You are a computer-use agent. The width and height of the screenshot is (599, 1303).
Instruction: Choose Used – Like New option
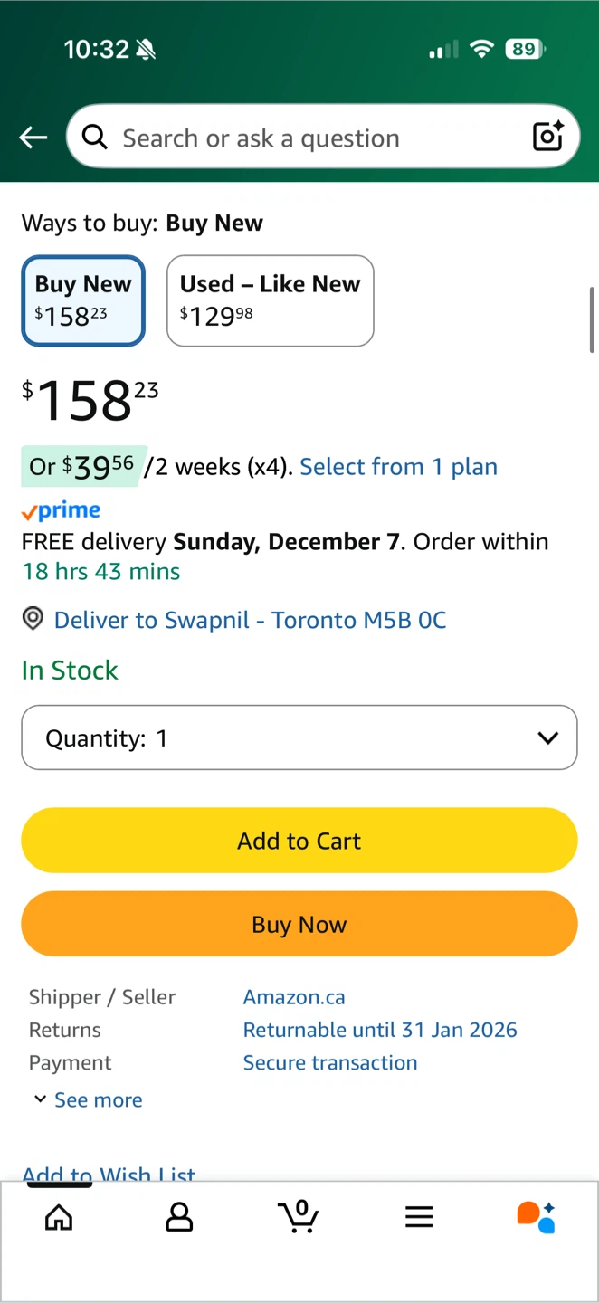pos(270,300)
